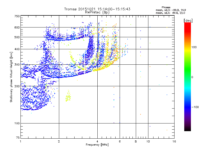205x154 pixels.
Task: Click y-axis tick label '400'
Action: 17,49
